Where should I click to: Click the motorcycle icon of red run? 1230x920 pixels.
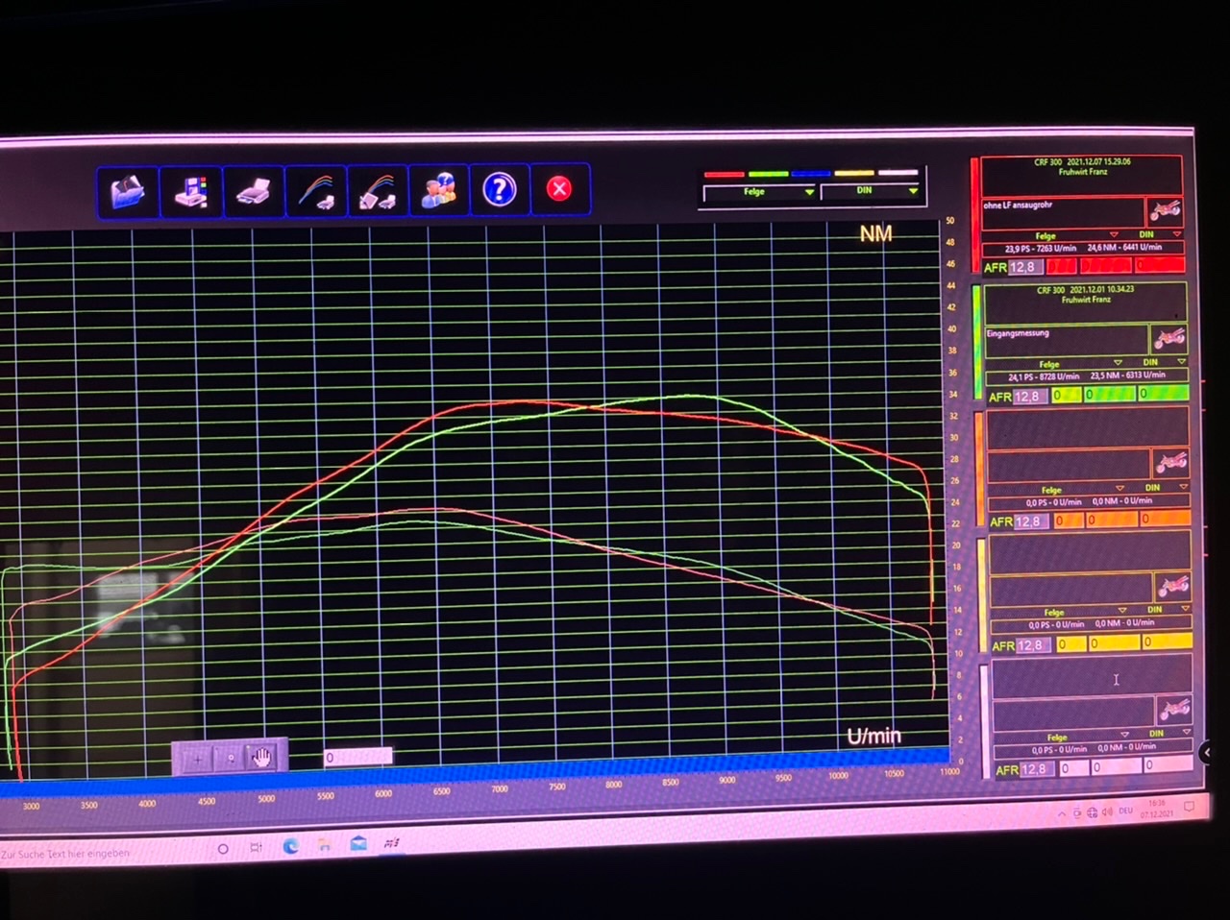pyautogui.click(x=1165, y=210)
